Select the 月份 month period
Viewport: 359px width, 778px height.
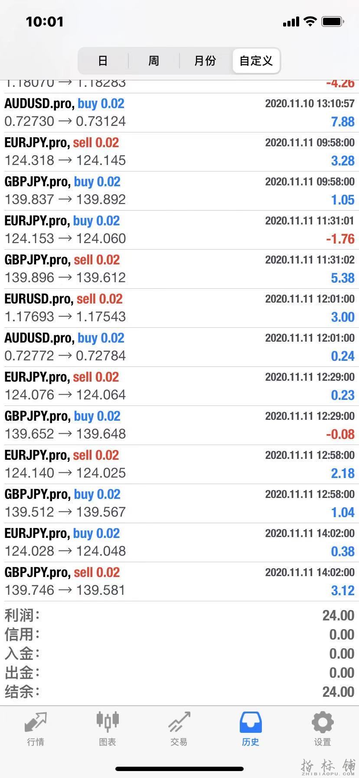[x=205, y=61]
